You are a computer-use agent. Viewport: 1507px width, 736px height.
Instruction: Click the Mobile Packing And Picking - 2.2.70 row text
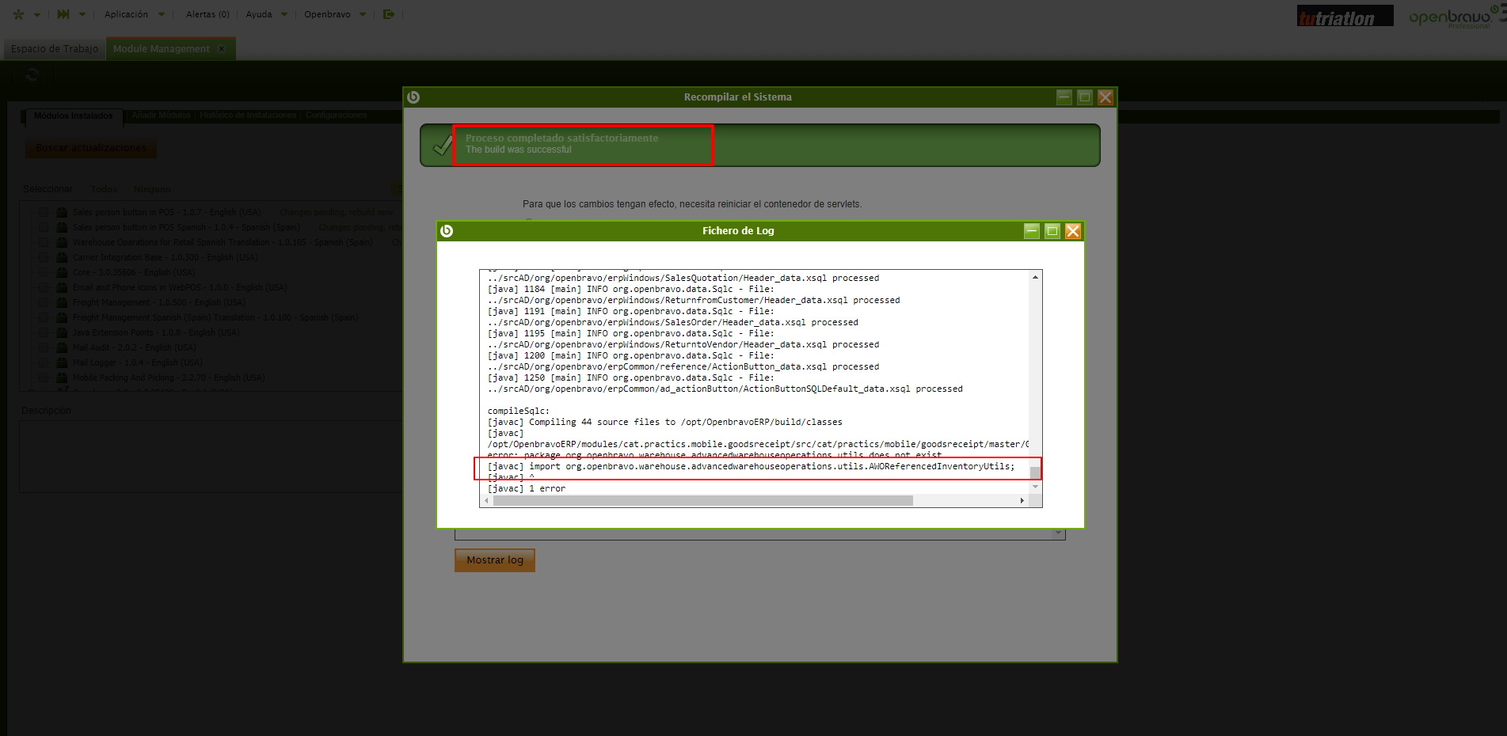pyautogui.click(x=169, y=377)
